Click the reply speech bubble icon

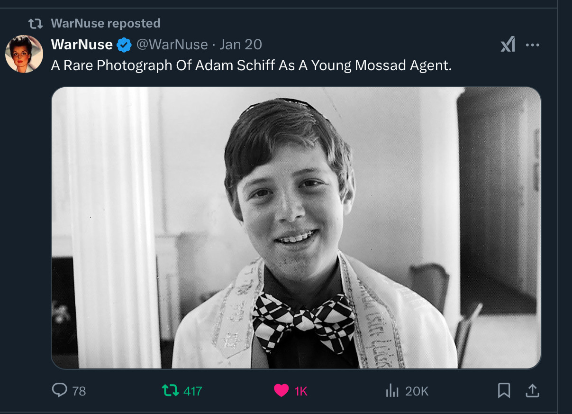pos(59,390)
